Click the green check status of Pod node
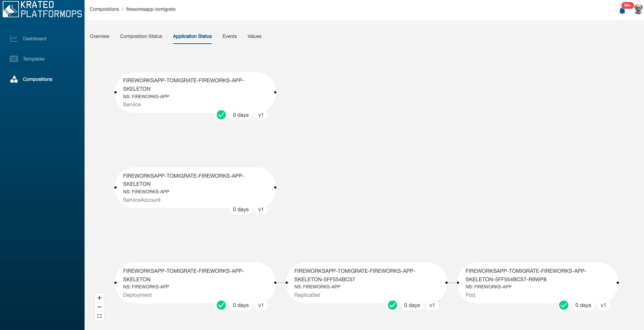The image size is (644, 330). 563,305
